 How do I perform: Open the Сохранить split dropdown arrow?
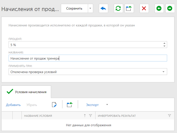click(90, 8)
